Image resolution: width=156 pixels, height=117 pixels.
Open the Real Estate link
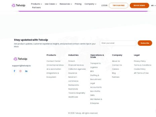click(x=73, y=89)
